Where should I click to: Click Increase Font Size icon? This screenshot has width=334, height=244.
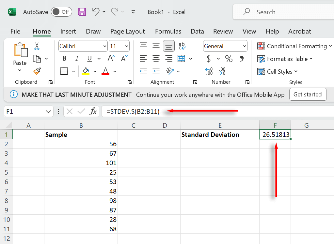111,59
